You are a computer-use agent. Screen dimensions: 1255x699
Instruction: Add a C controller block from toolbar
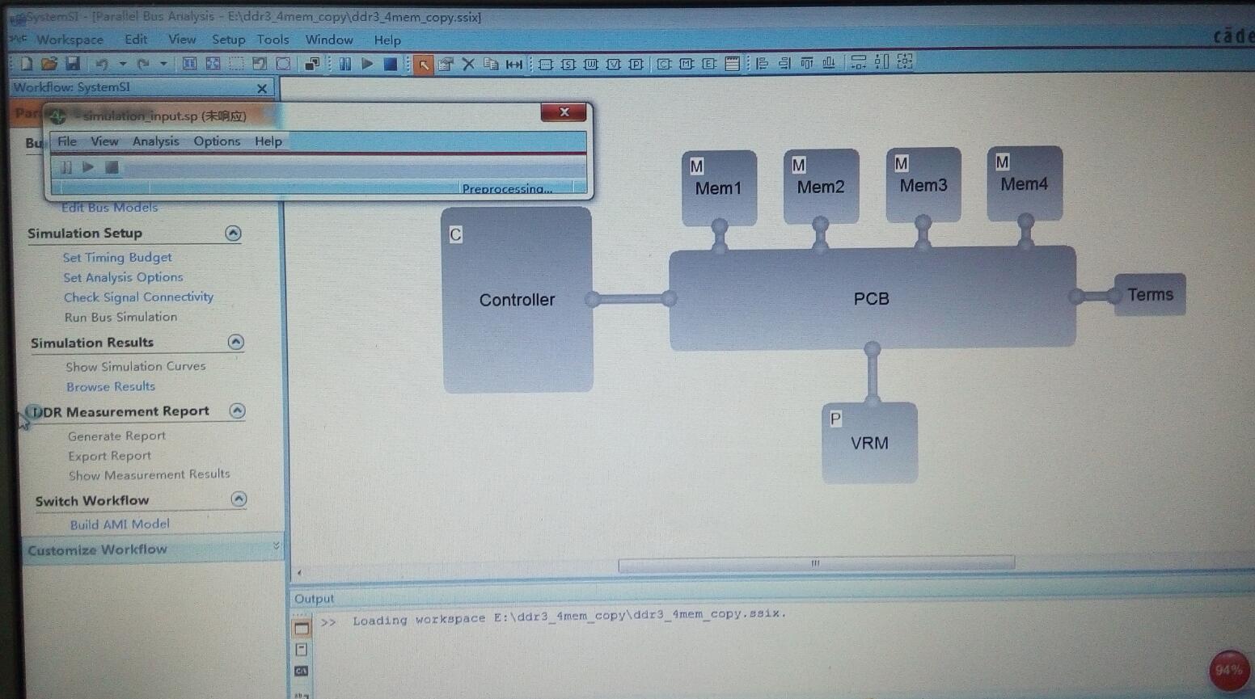[664, 64]
